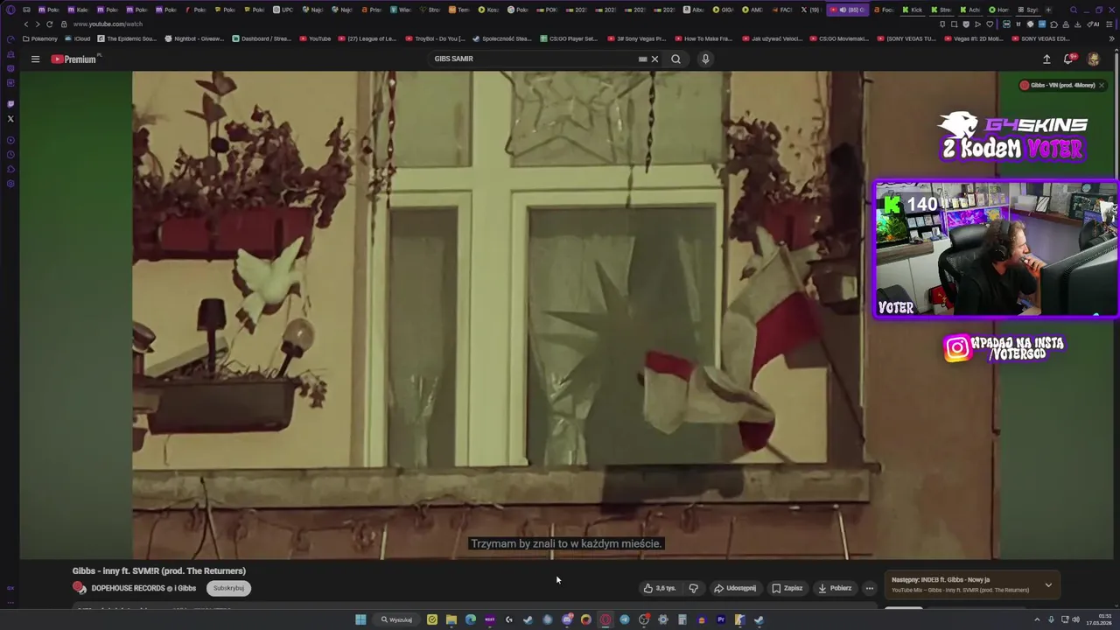Viewport: 1120px width, 630px height.
Task: Open the volume icon in the system tray
Action: point(1075,619)
